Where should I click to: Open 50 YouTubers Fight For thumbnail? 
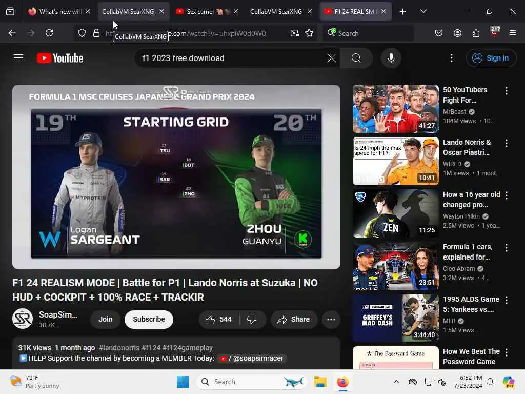(x=396, y=109)
